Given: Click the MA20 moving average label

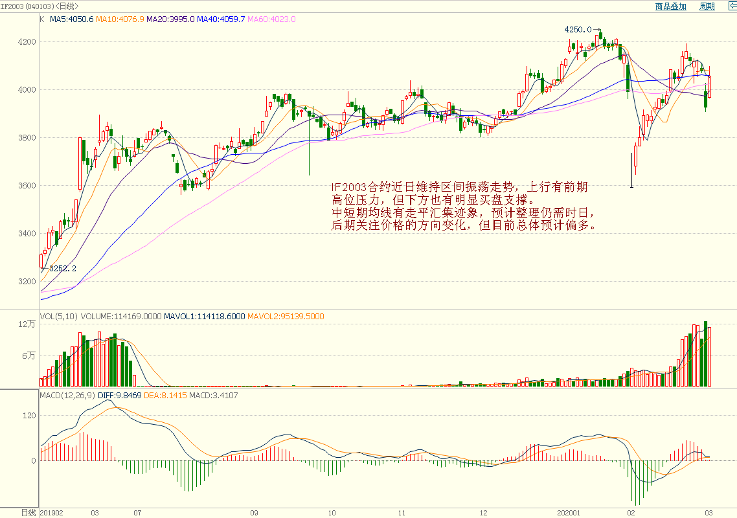Looking at the screenshot, I should [170, 19].
